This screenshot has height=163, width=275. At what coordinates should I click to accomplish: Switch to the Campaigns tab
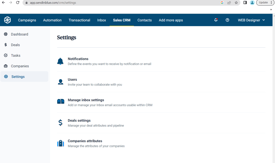click(27, 20)
